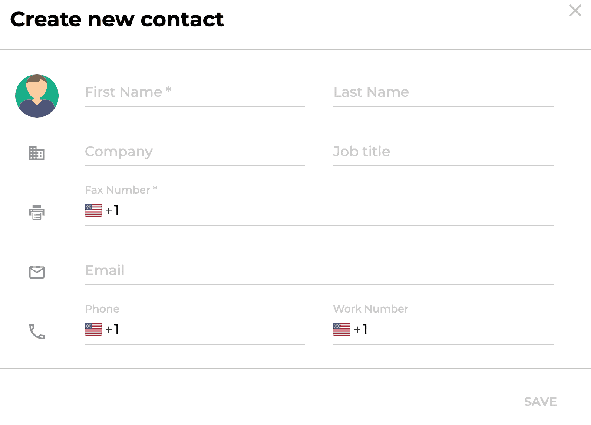Open the Fax Number country code selector
The height and width of the screenshot is (425, 591).
coord(102,210)
